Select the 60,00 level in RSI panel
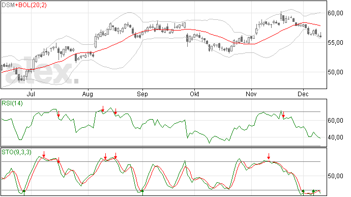The width and height of the screenshot is (351, 197). [x=335, y=121]
